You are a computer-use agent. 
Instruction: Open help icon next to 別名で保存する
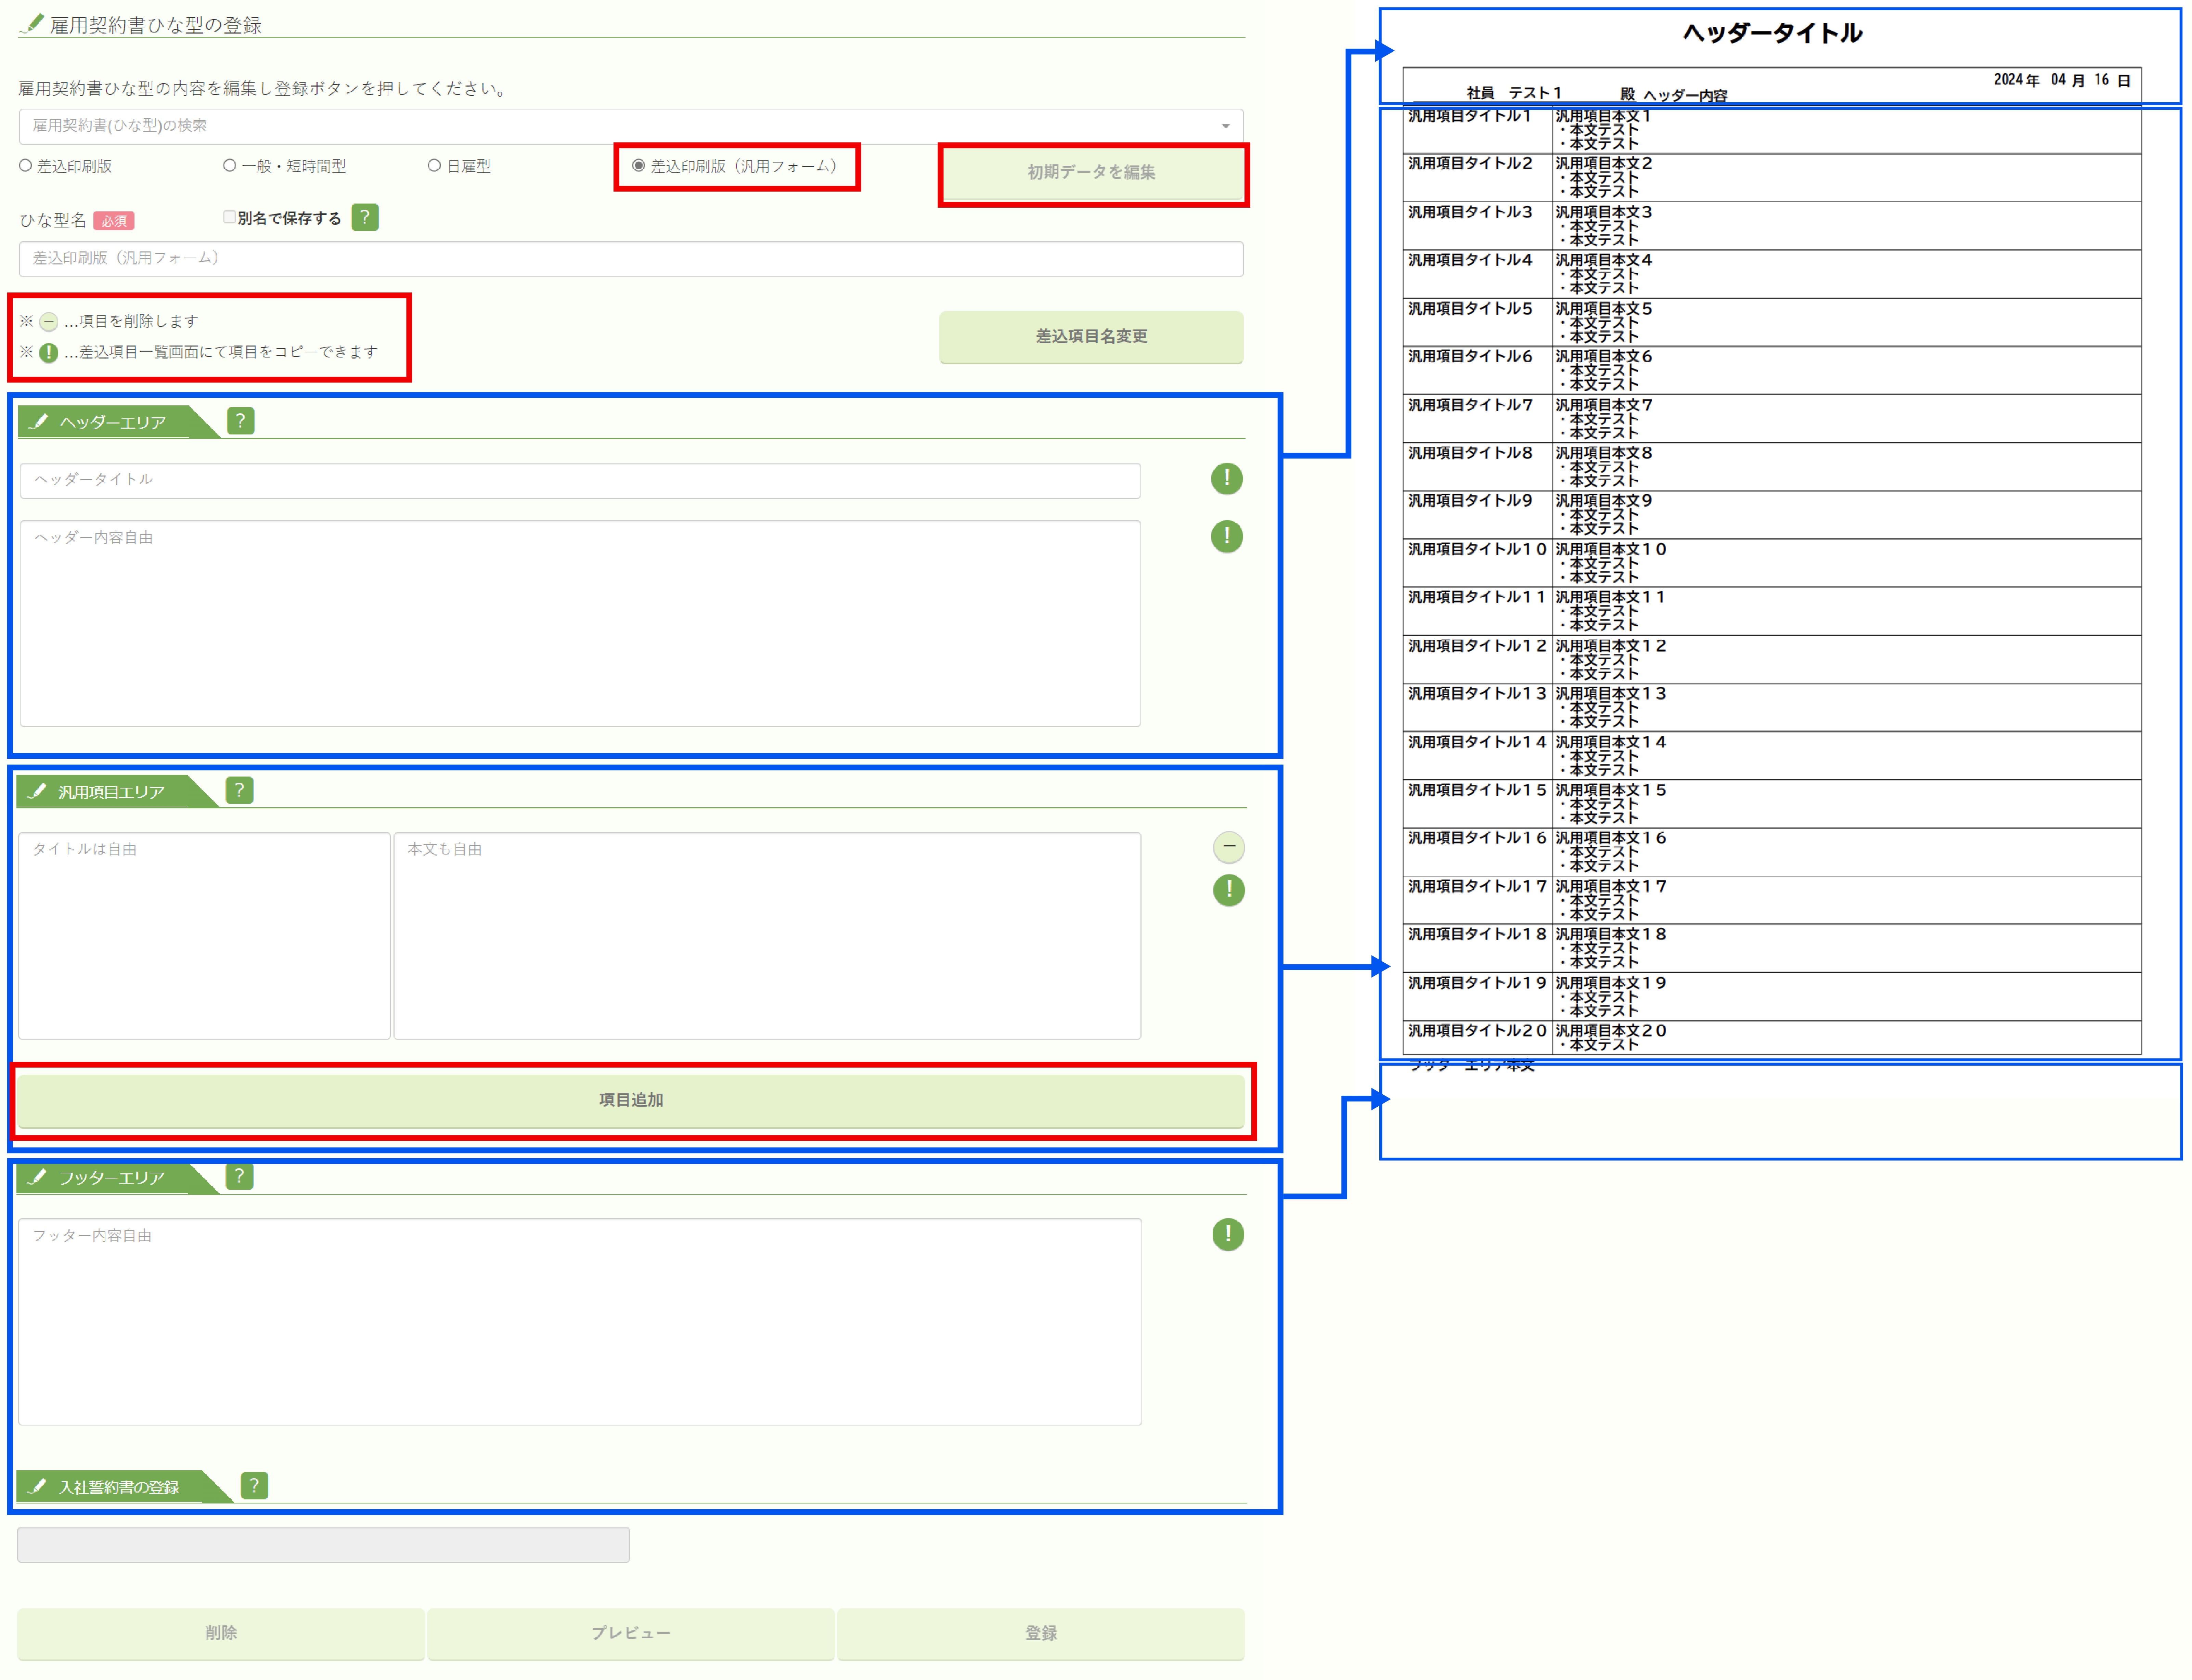pos(365,217)
